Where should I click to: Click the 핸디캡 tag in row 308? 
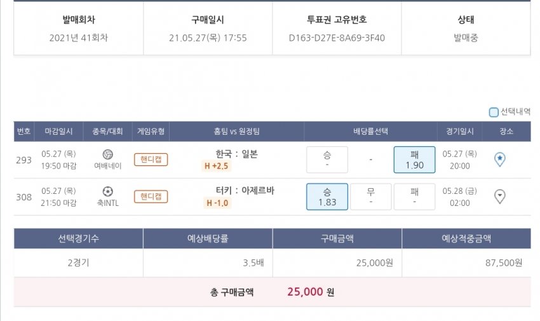151,196
